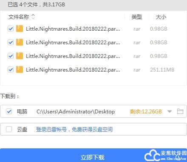187x162 pixels.
Task: Click the sort arrows beside 文件名称
Action: click(33, 17)
